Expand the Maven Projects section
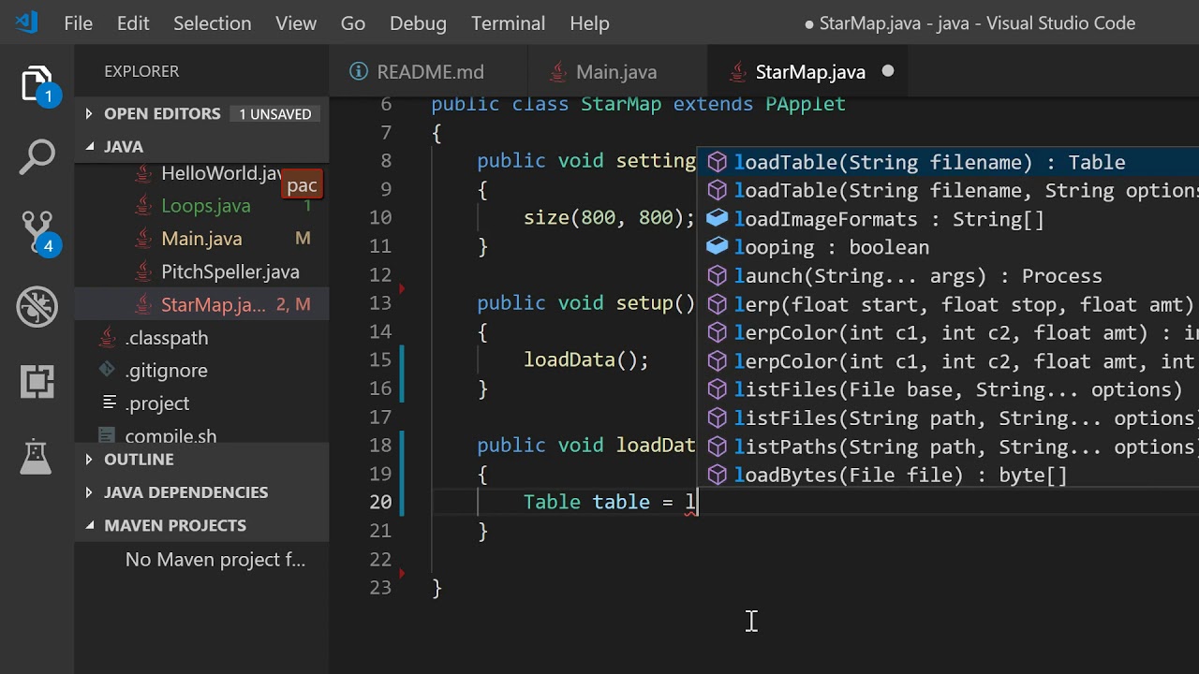 [201, 525]
